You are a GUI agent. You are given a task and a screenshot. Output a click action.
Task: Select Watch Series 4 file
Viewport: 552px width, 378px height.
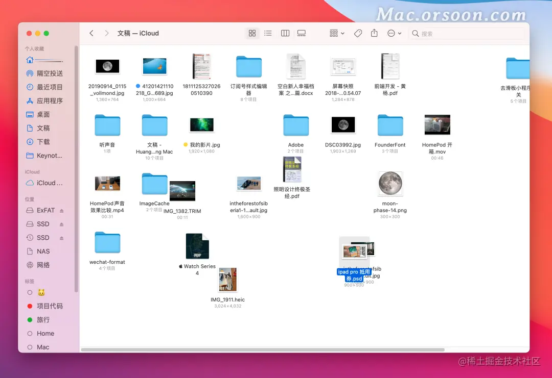197,246
